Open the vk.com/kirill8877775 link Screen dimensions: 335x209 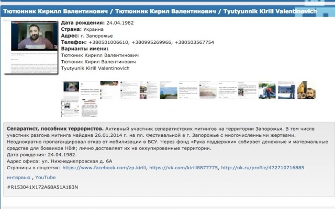click(184, 168)
